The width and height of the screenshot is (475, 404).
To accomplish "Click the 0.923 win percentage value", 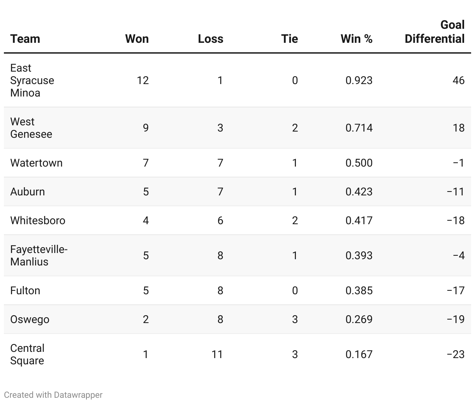I will [x=359, y=80].
